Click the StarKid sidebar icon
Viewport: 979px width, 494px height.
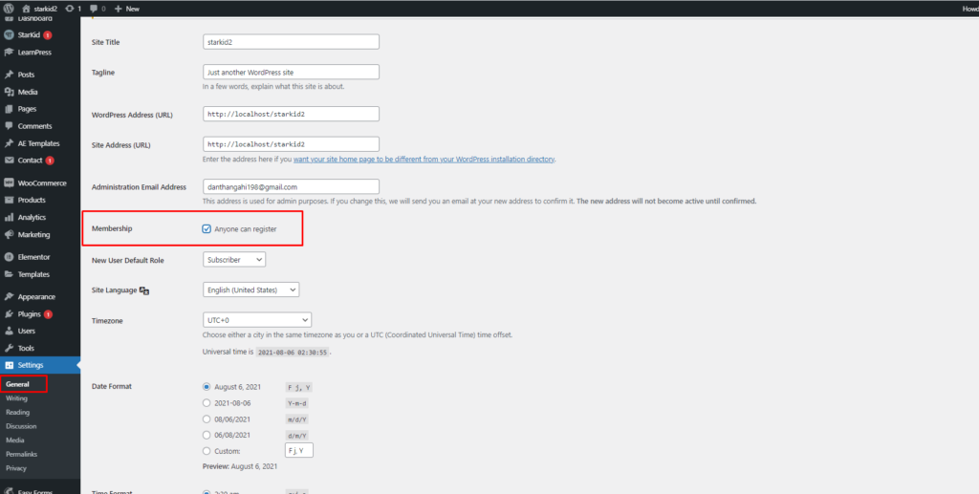coord(9,35)
